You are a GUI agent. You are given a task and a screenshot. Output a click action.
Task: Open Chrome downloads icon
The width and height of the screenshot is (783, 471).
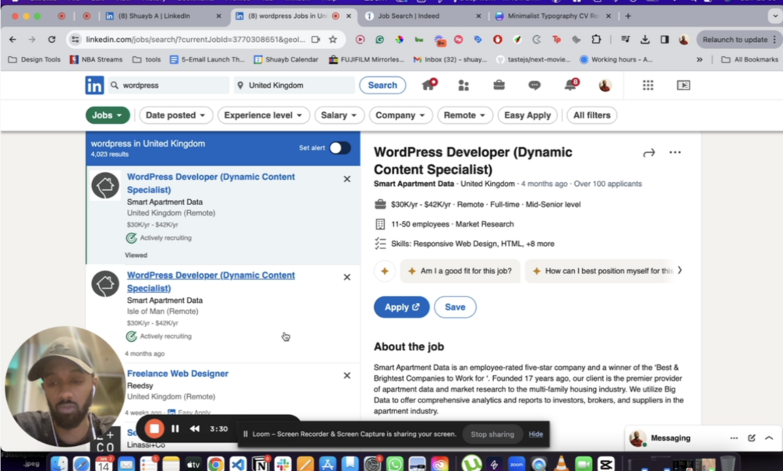644,39
